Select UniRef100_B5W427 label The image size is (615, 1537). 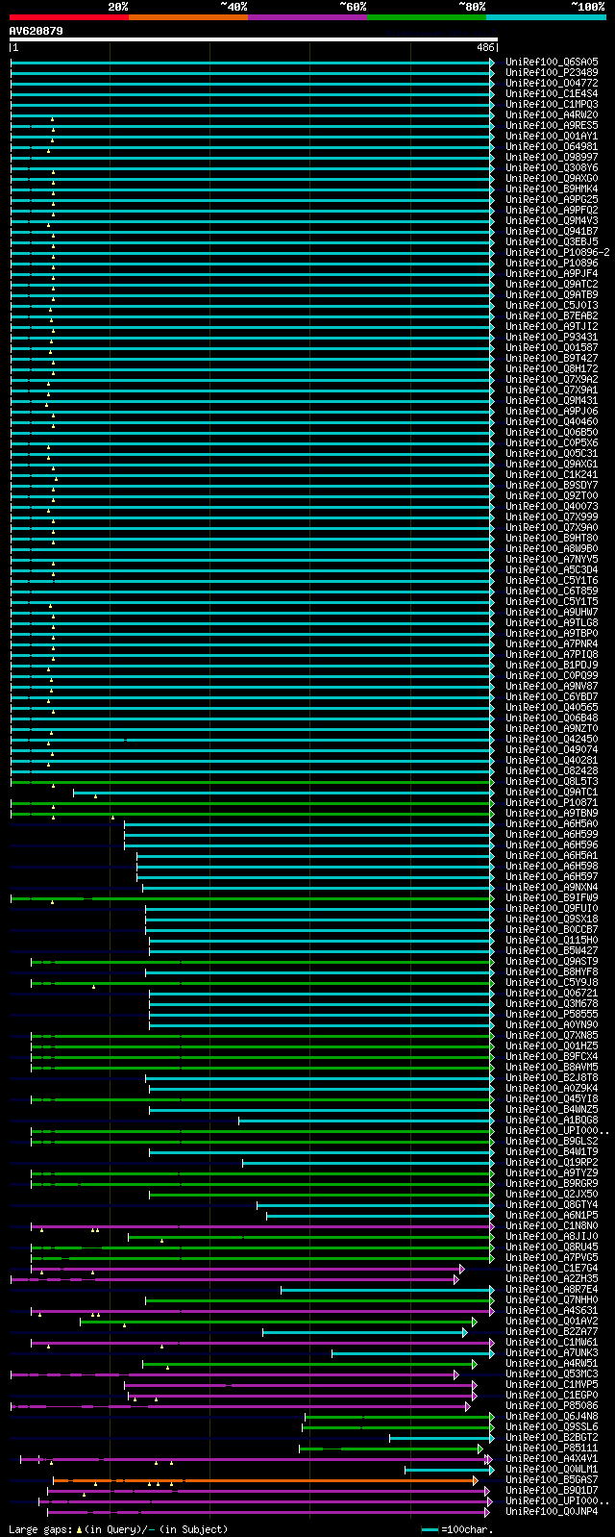coord(552,950)
